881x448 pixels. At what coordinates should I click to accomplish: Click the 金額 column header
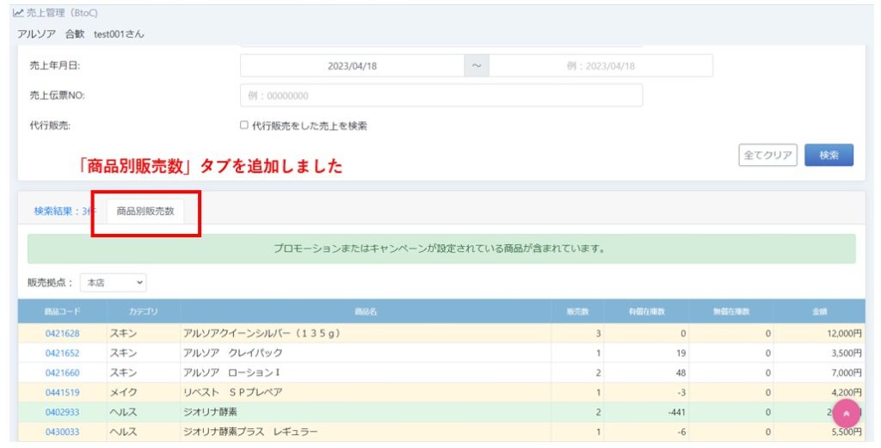point(819,311)
